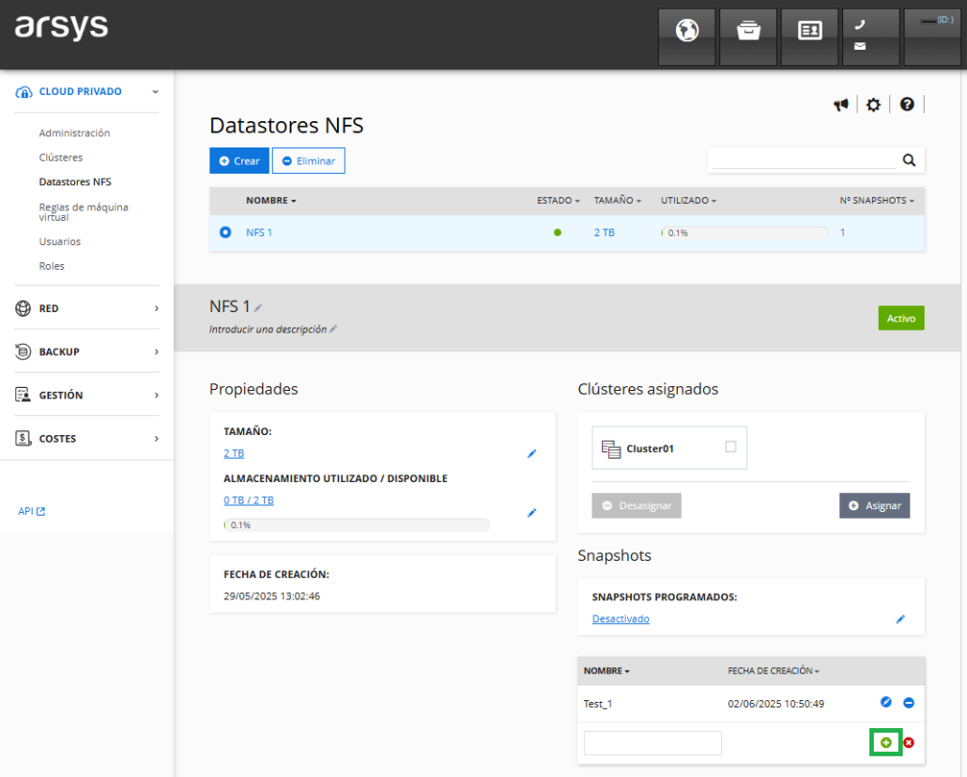Select the NFS 1 radio button
The height and width of the screenshot is (777, 967).
pos(225,232)
